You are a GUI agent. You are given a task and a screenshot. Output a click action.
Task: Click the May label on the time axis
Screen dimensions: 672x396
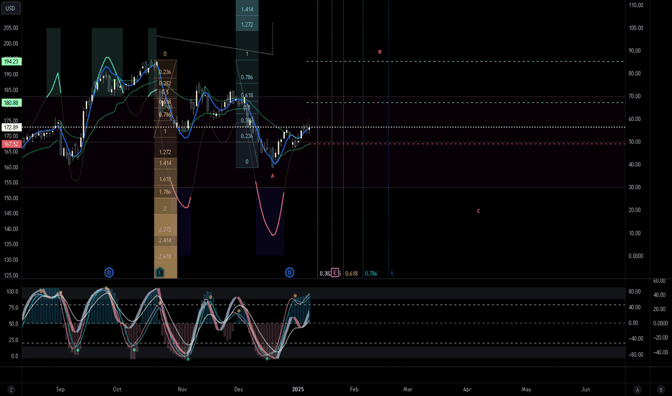point(526,389)
